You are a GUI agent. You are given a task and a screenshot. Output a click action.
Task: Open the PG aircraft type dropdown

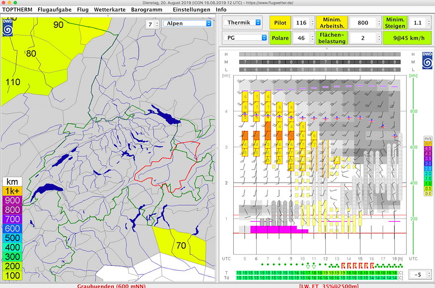(x=245, y=37)
